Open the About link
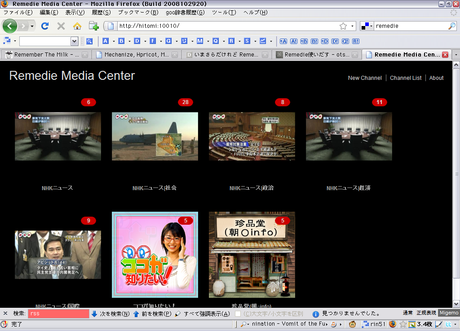Image resolution: width=460 pixels, height=331 pixels. tap(436, 78)
